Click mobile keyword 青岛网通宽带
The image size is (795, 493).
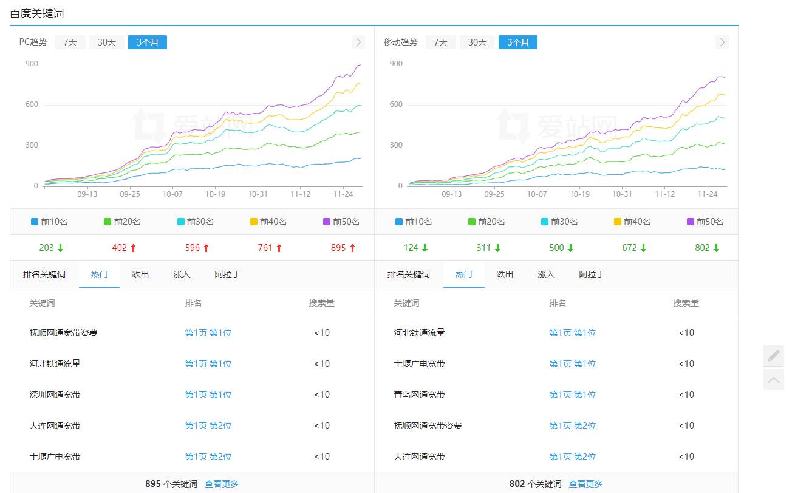tap(420, 395)
